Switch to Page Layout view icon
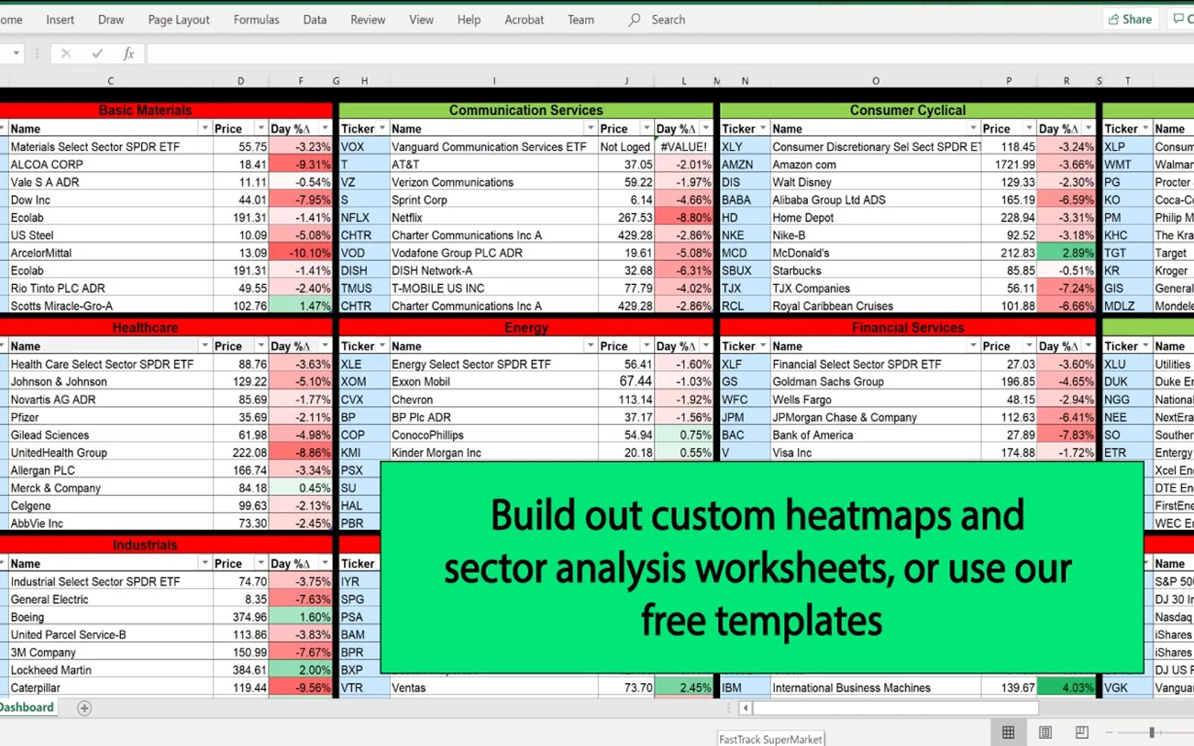The image size is (1194, 746). (1045, 733)
